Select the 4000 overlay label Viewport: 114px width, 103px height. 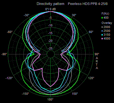pos(107,38)
